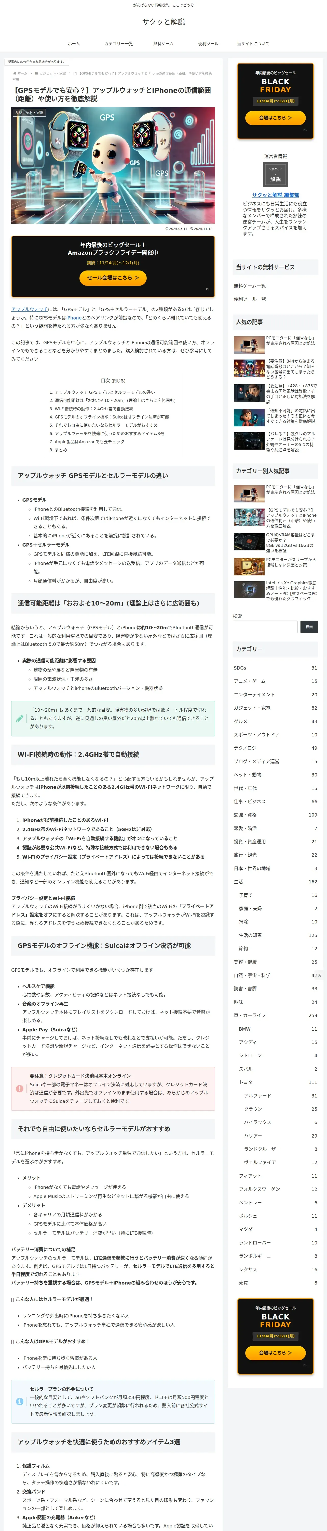327x1531 pixels.
Task: Click the サクッと解説 author avatar image
Action: coord(275,174)
